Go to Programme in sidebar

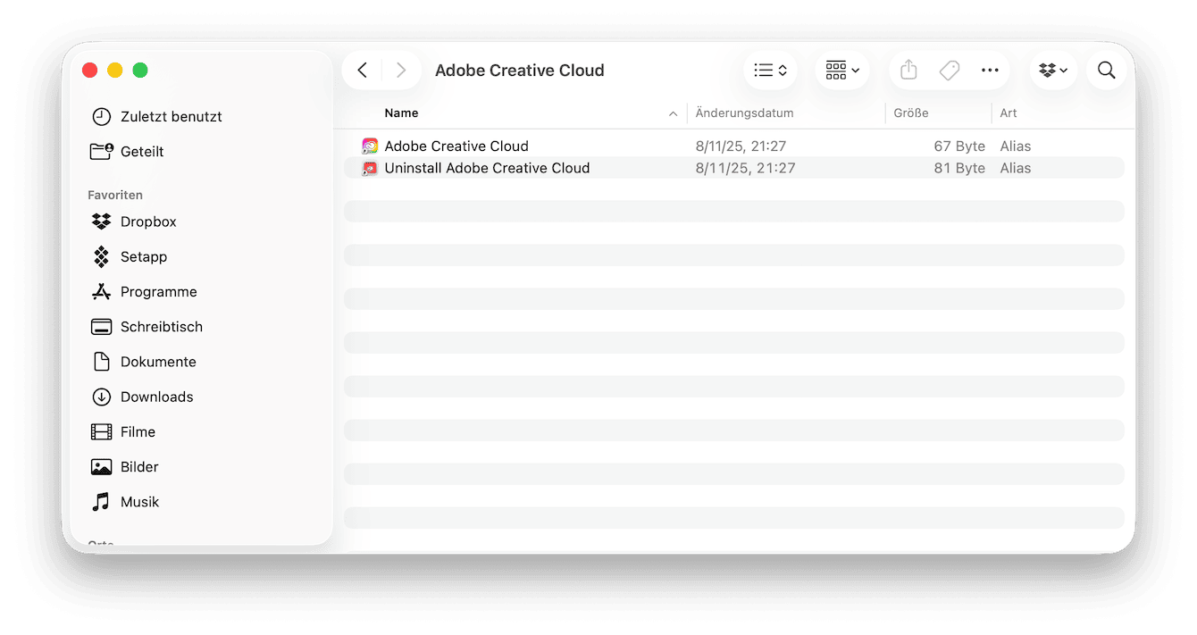pos(158,292)
